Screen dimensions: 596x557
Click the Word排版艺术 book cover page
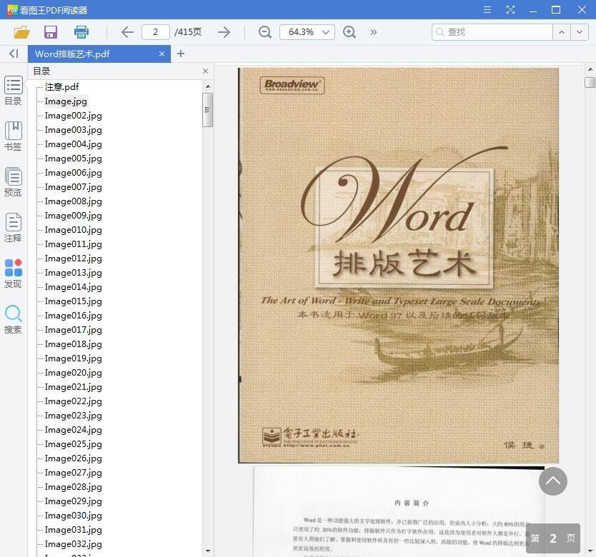[x=398, y=265]
